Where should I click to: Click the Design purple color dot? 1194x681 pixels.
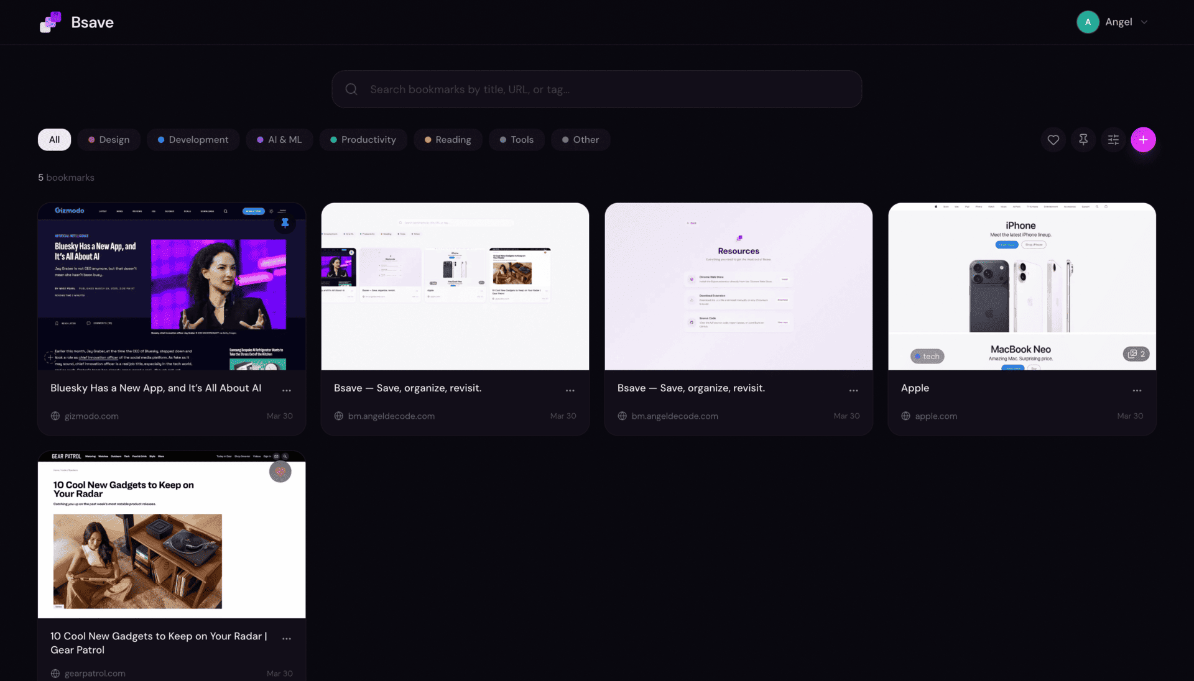point(91,140)
